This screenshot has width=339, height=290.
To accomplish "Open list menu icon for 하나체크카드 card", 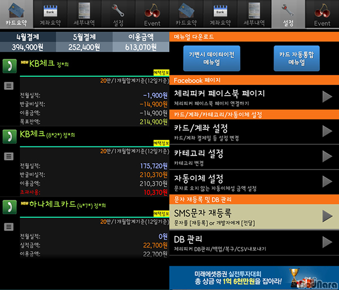I will [x=9, y=227].
